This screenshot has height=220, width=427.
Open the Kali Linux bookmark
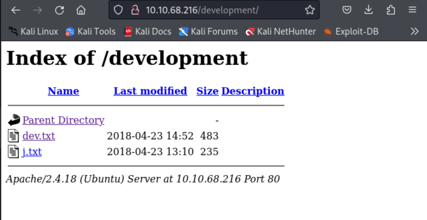tap(33, 31)
